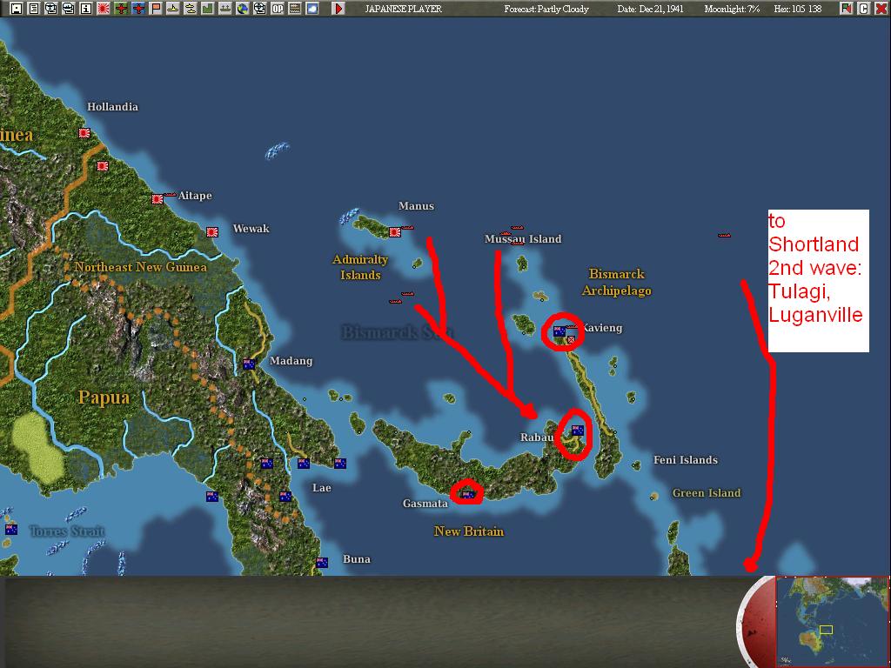Click the 'Admiralty Islands' region label
Screen dimensions: 891x668
point(360,267)
